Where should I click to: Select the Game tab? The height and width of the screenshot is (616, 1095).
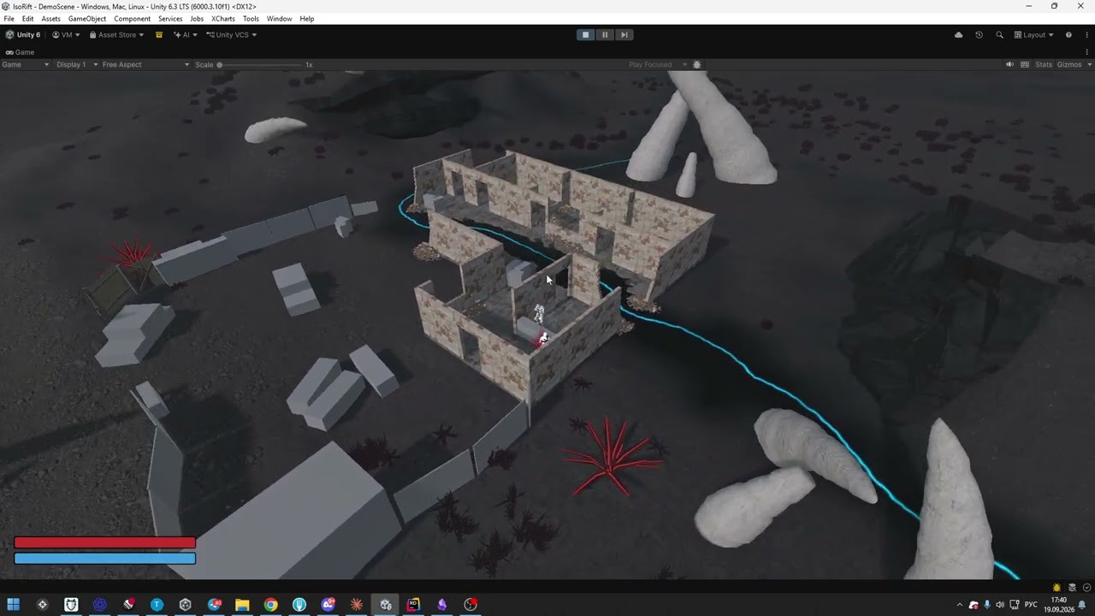point(20,52)
